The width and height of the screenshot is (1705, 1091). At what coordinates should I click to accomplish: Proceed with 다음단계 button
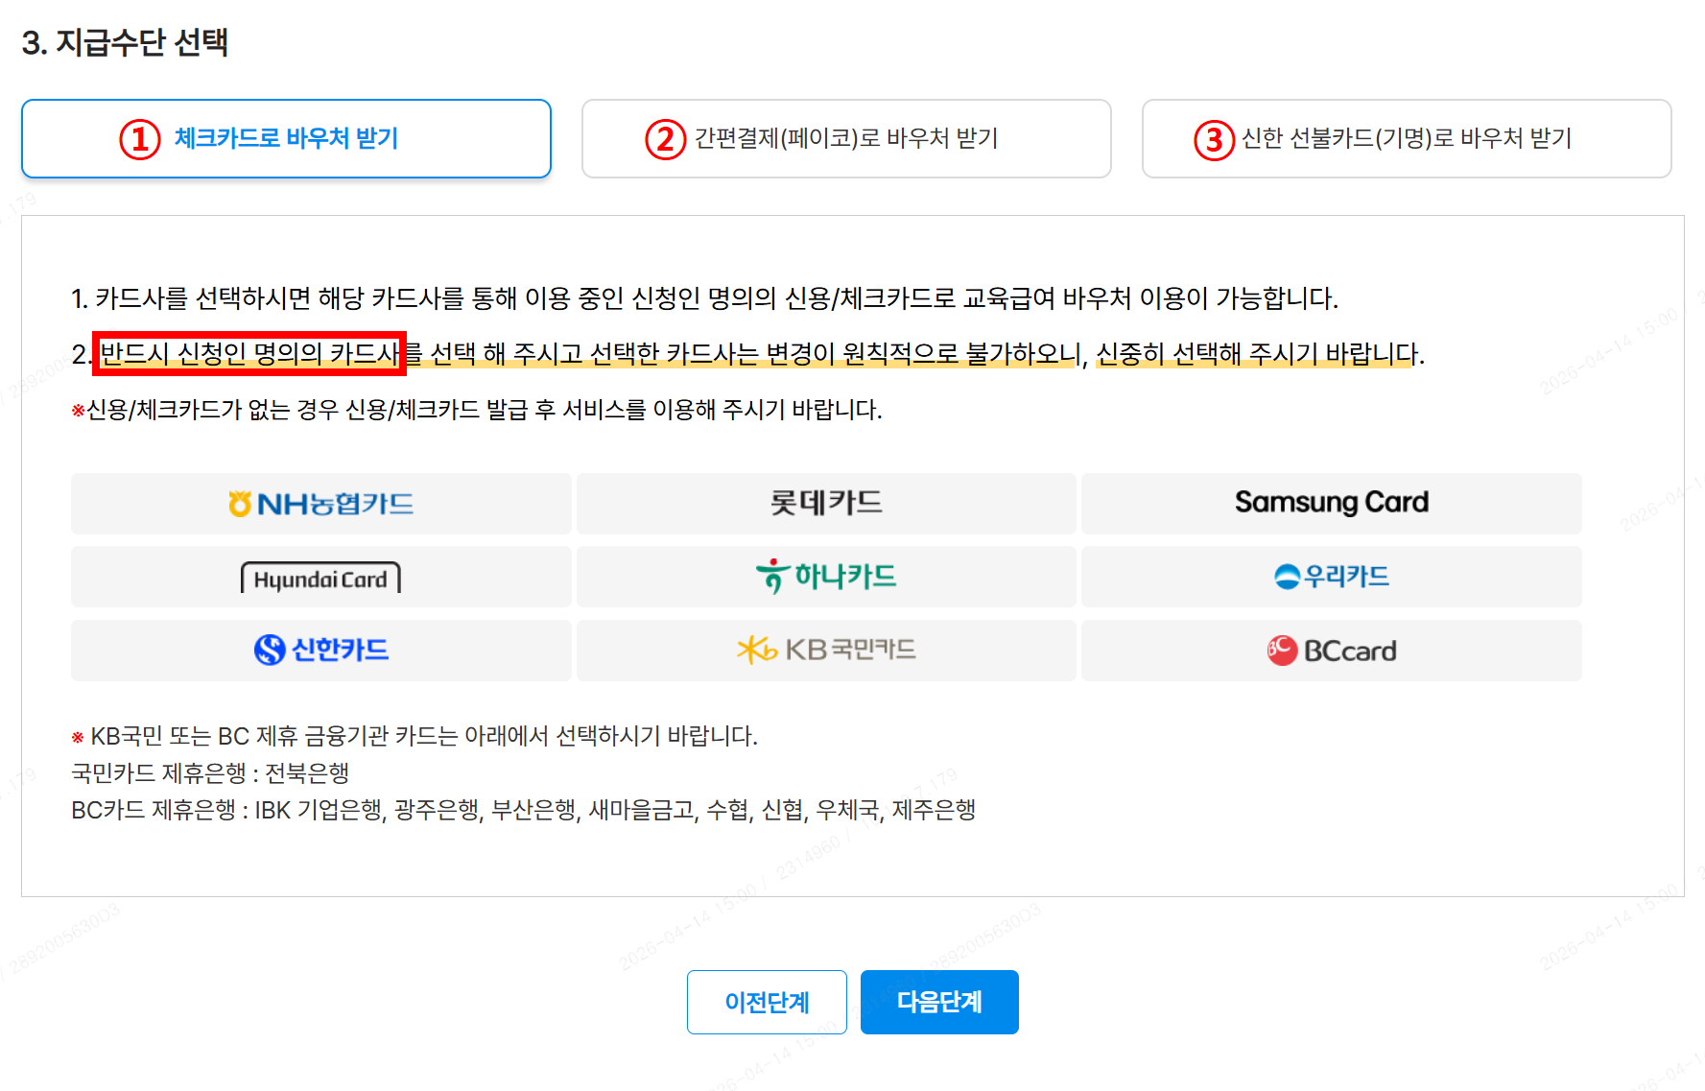pyautogui.click(x=939, y=1002)
